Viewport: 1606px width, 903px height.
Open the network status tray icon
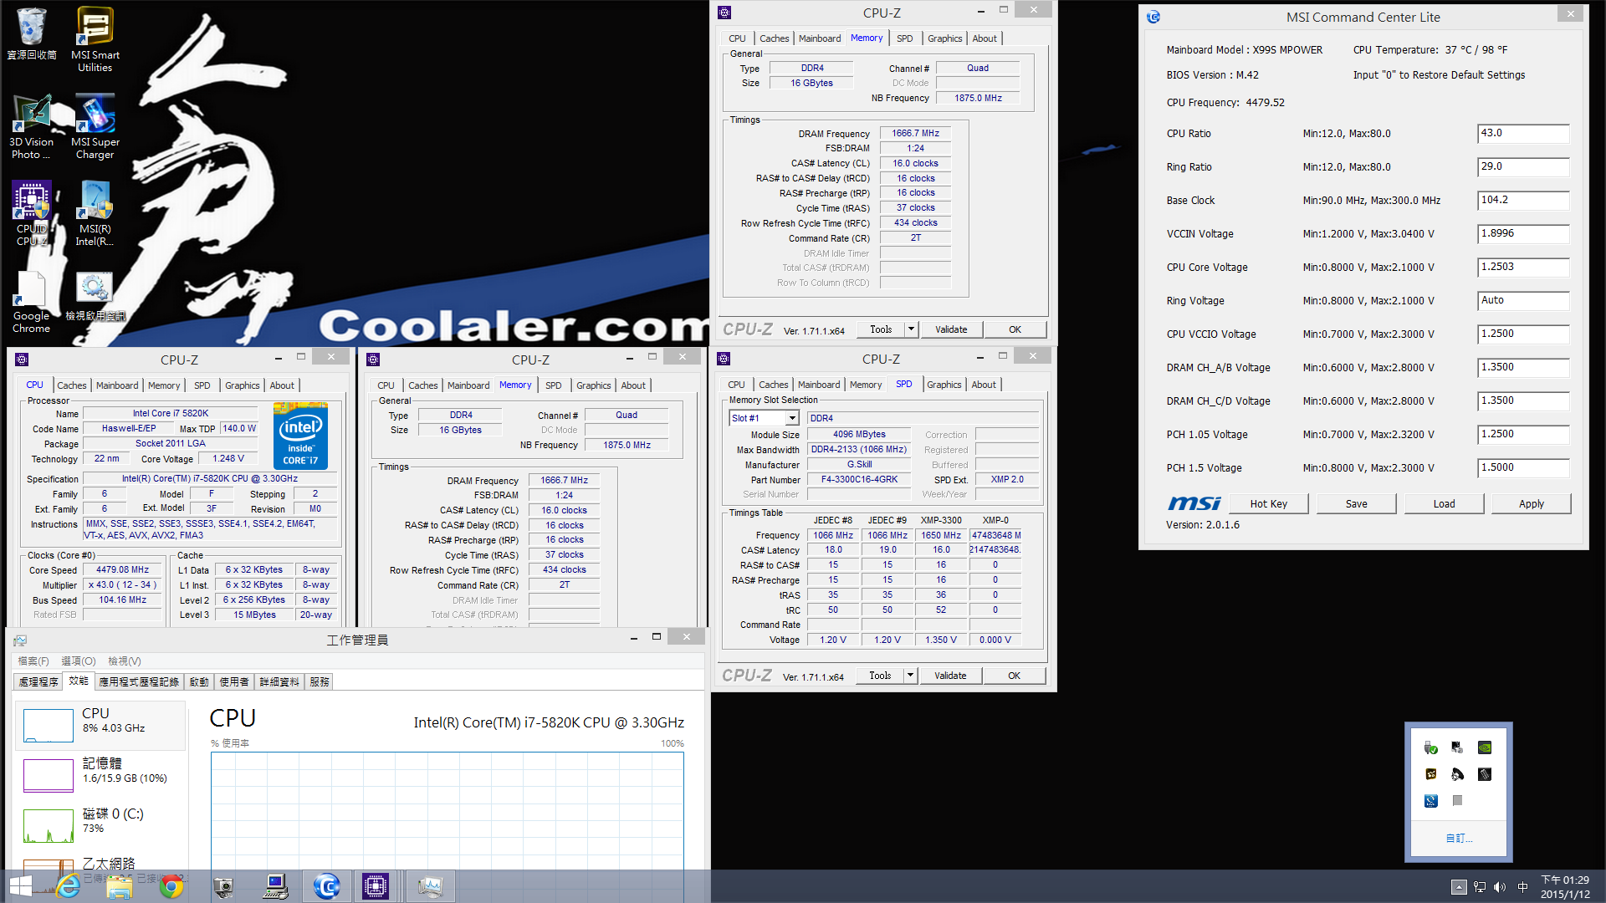(1480, 887)
